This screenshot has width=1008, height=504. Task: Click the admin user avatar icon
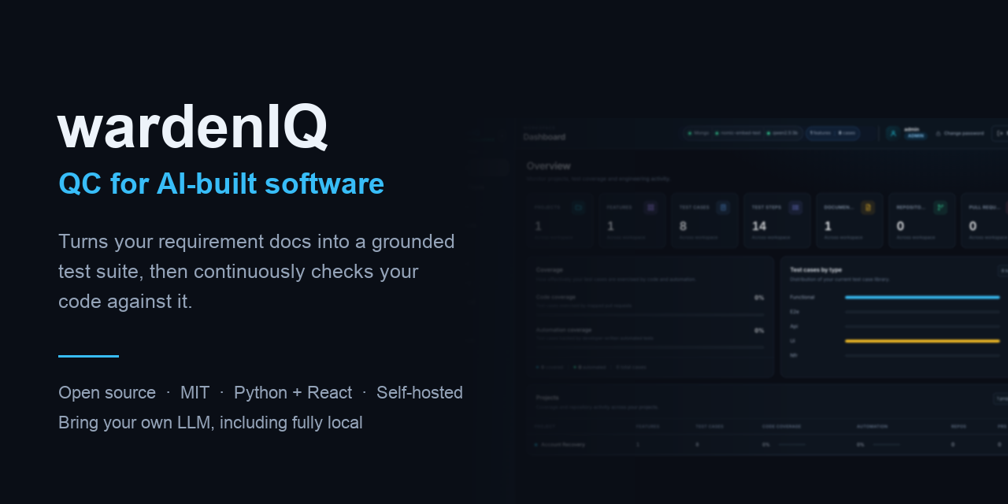pos(893,133)
